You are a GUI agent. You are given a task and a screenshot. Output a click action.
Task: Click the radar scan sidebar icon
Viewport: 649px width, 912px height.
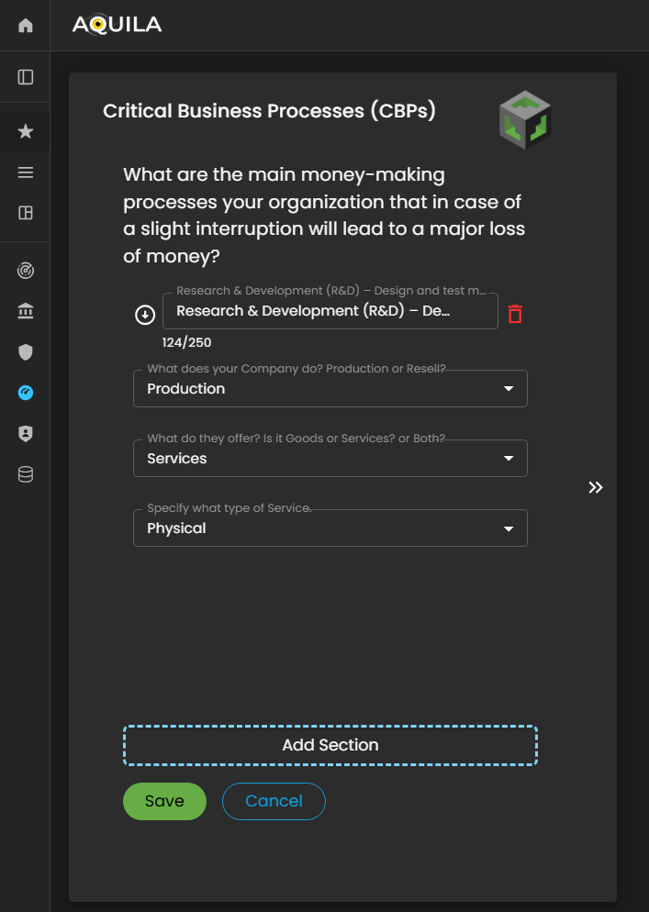click(x=26, y=271)
